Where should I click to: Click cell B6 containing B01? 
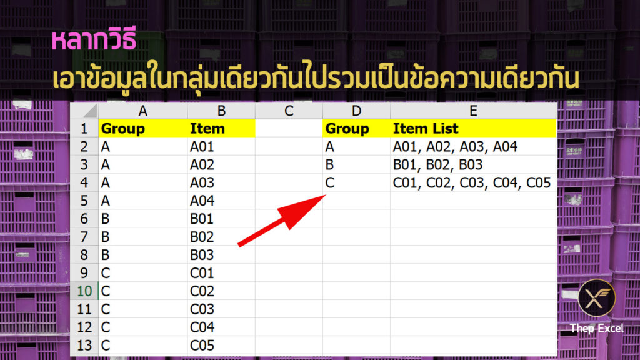221,219
